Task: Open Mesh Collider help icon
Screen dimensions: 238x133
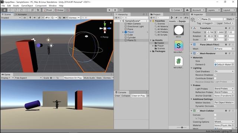Action: pos(226,111)
